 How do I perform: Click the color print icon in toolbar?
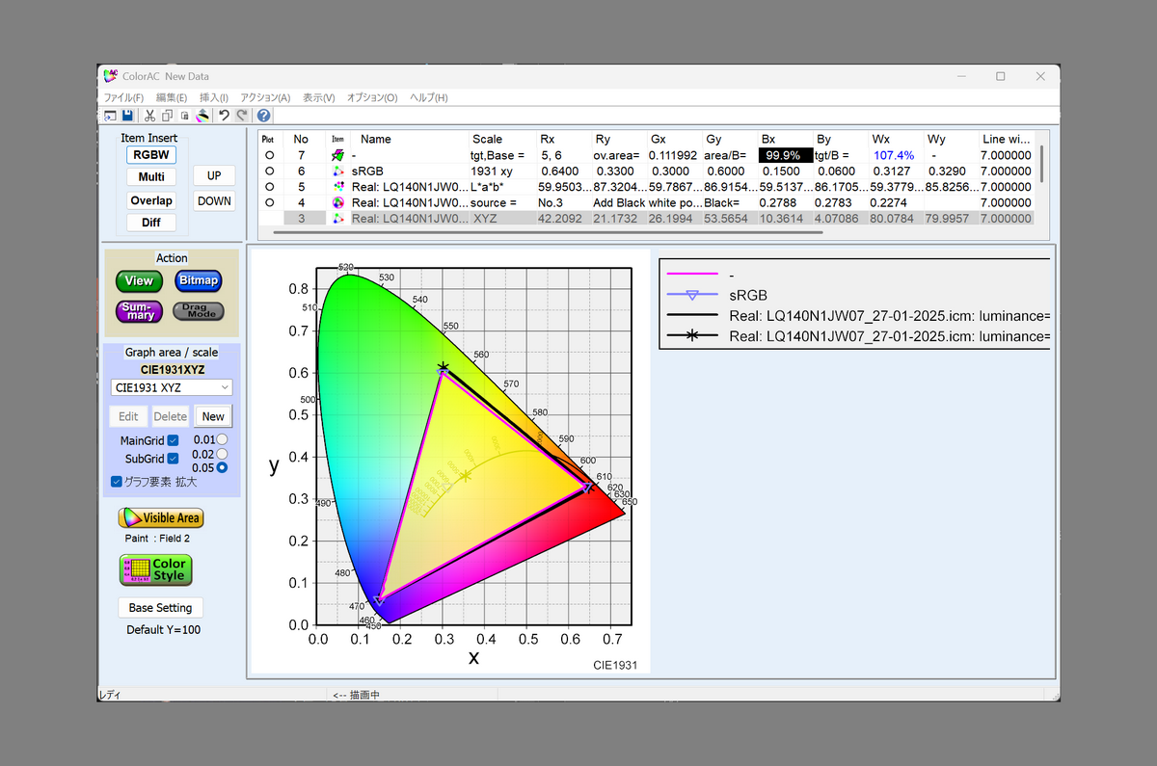(x=202, y=116)
